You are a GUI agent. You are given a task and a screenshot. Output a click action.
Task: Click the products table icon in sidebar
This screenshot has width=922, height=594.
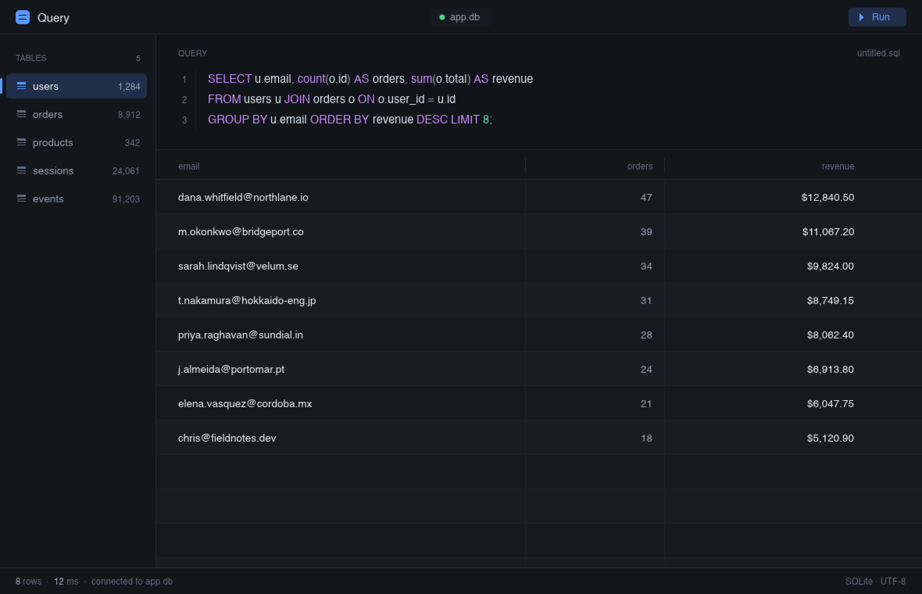(x=21, y=142)
